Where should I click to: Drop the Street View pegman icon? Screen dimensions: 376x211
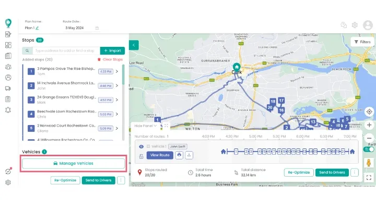[369, 163]
